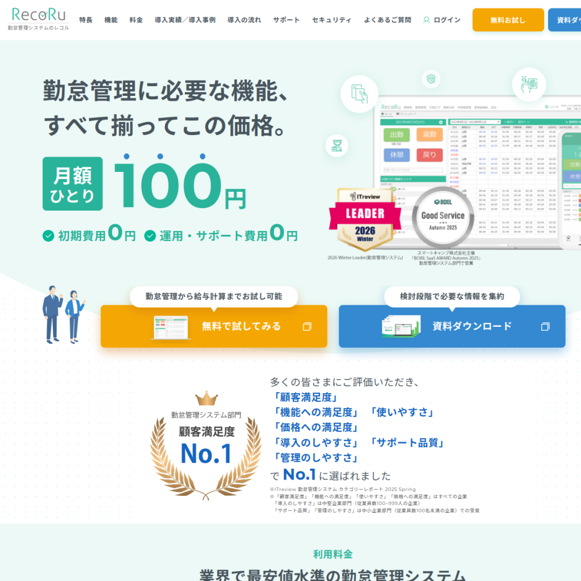Click the ITreview Leader 2026 Winter badge
The width and height of the screenshot is (581, 581).
365,219
